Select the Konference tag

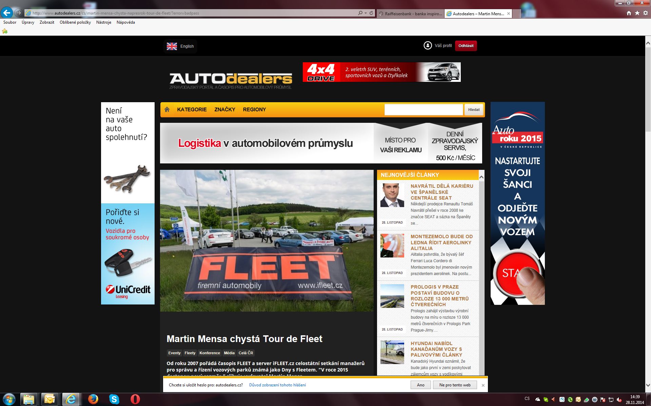coord(210,353)
